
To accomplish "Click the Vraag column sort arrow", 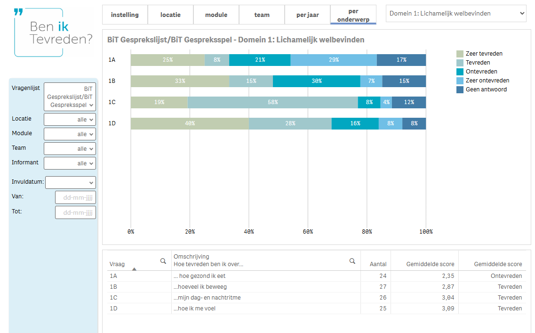I will pyautogui.click(x=134, y=269).
